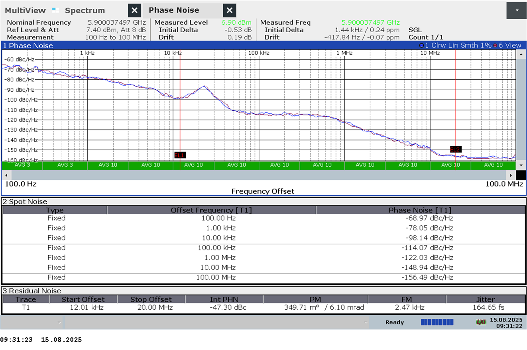Select the EL2 evaluation line marker
The image size is (527, 350).
point(455,149)
